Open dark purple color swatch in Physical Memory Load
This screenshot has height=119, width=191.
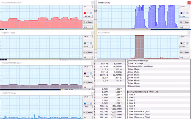tap(85, 73)
